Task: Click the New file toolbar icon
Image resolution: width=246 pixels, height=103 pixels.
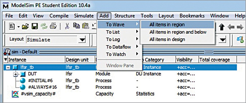Action: 12,26
